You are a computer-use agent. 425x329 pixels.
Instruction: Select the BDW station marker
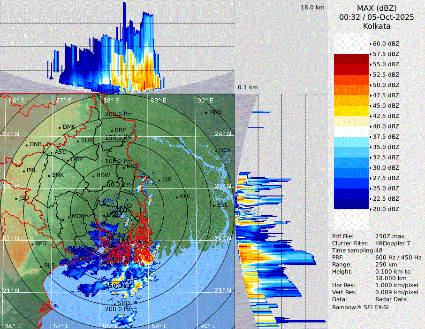pos(93,176)
